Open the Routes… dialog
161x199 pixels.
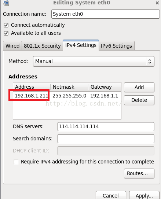point(139,173)
